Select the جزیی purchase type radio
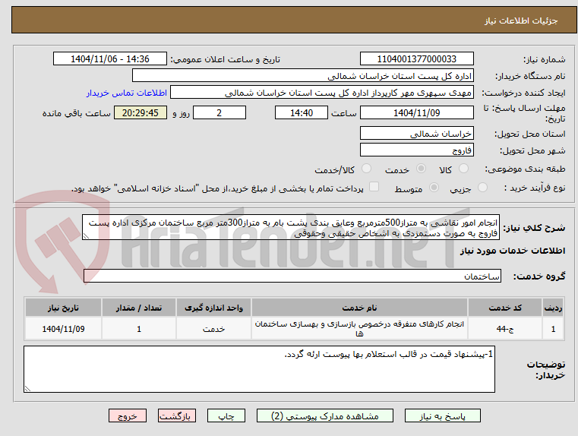Image resolution: width=578 pixels, height=436 pixels. 482,188
